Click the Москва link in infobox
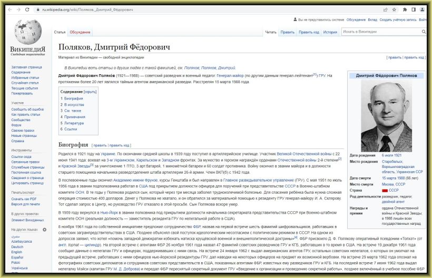The width and height of the screenshot is (432, 278). coord(388,184)
